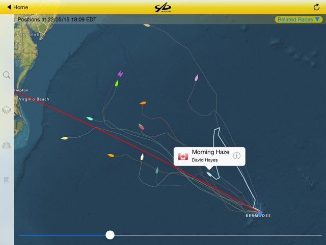
Task: Expand the Related Races dropdown
Action: point(298,19)
